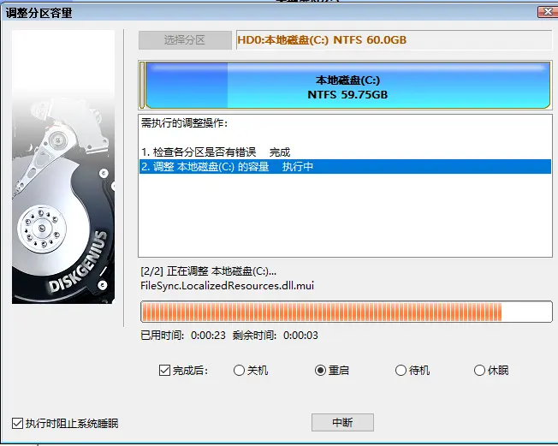Choose the 重启 radio option
The width and height of the screenshot is (558, 446).
pyautogui.click(x=321, y=371)
